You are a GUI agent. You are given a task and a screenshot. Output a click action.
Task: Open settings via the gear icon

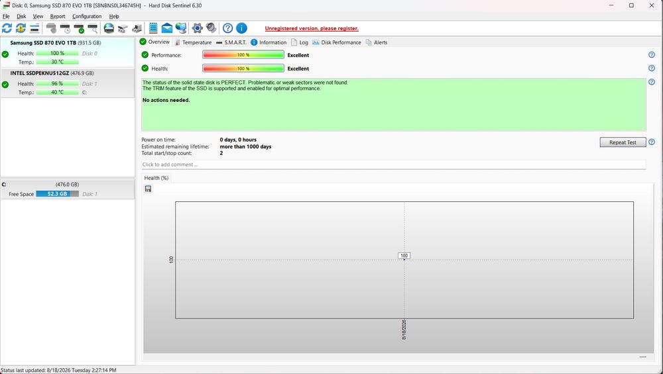click(x=198, y=28)
